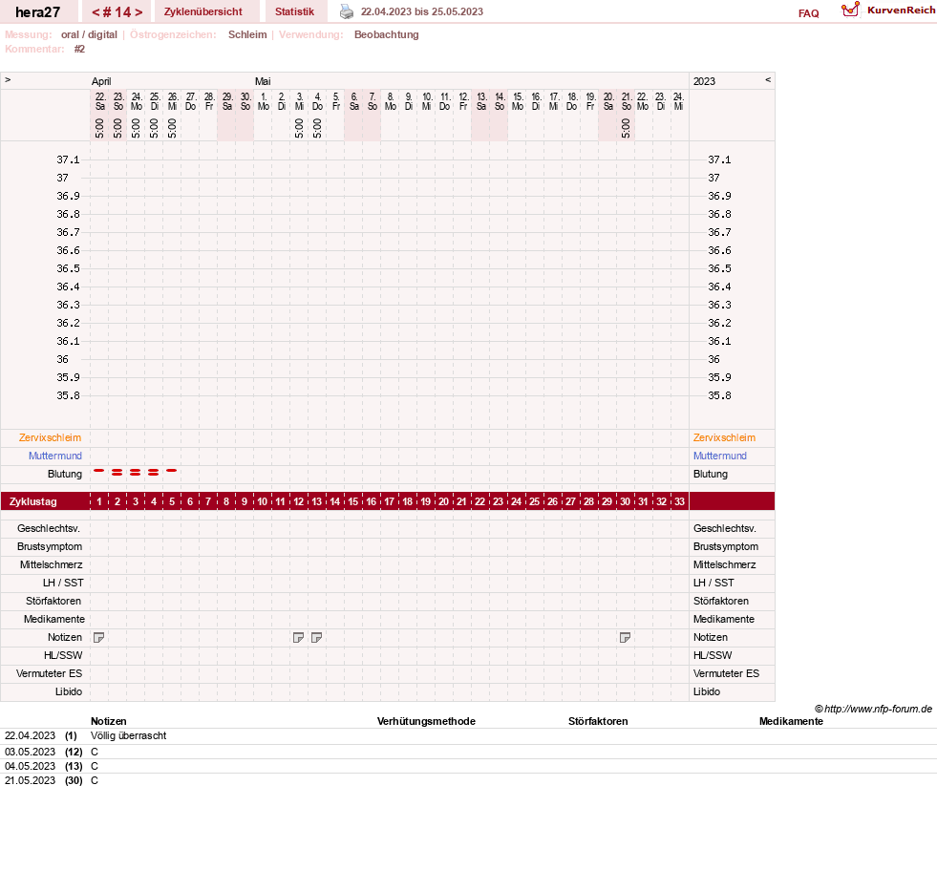Viewport: 937px width, 892px height.
Task: Click date header 1. Mo Mai
Action: [264, 101]
